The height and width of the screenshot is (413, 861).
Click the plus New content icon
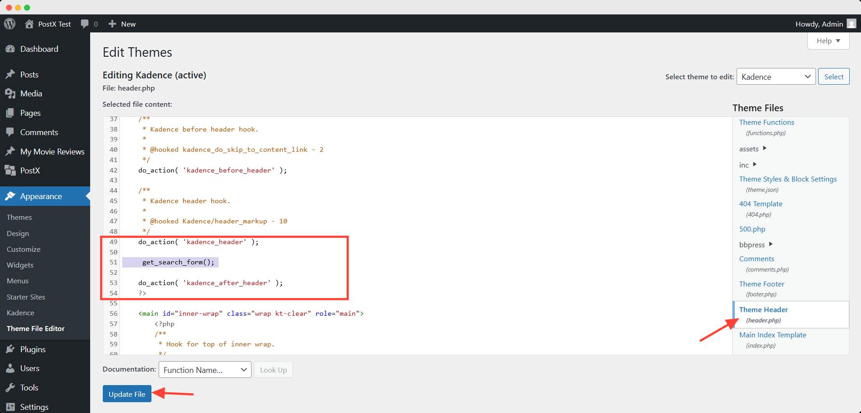112,24
